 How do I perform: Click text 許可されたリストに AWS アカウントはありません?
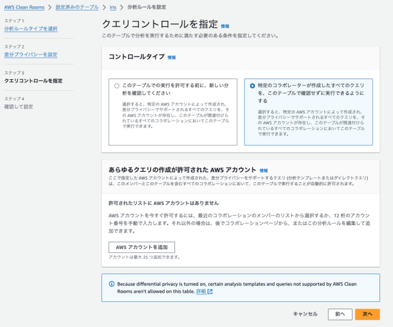[x=164, y=203]
